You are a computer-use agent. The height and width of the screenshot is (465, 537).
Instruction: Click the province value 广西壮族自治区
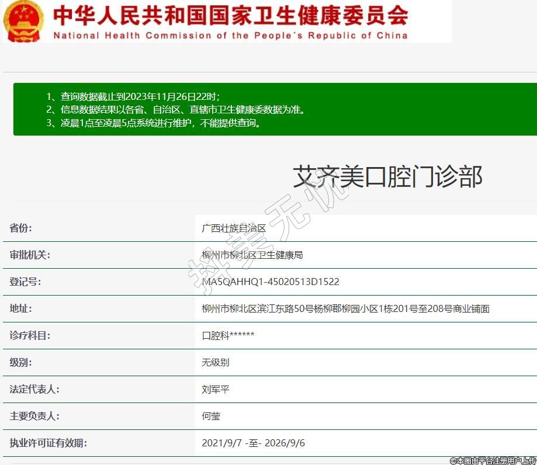click(x=234, y=228)
